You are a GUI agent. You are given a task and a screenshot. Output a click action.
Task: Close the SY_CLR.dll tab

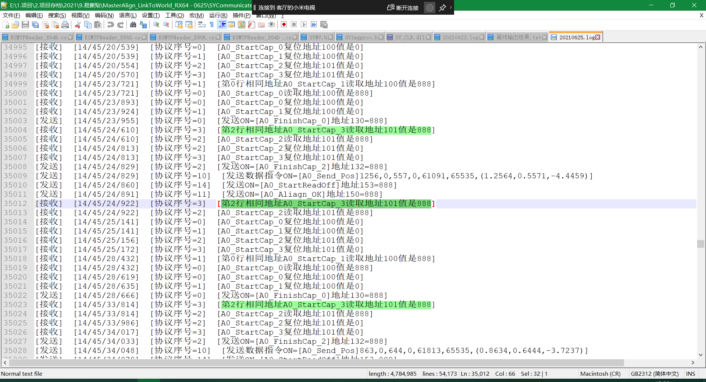tap(428, 38)
